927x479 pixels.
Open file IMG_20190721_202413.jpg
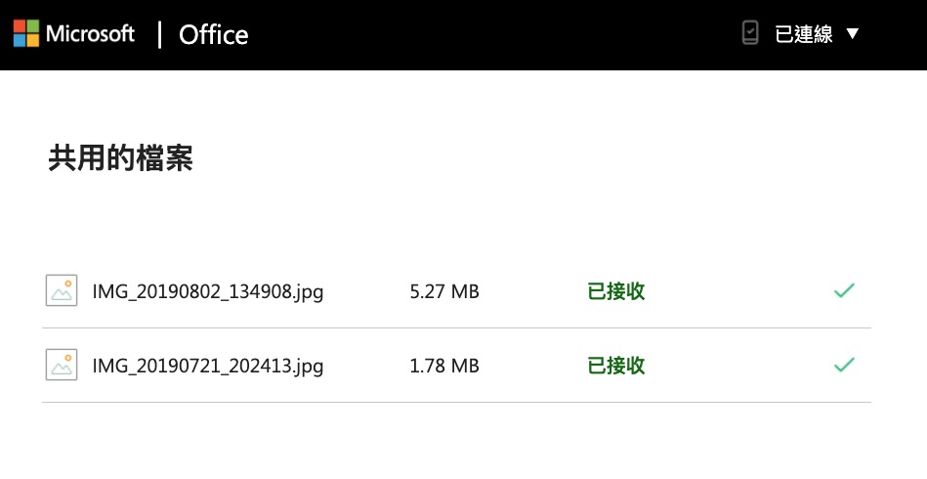[x=207, y=366]
